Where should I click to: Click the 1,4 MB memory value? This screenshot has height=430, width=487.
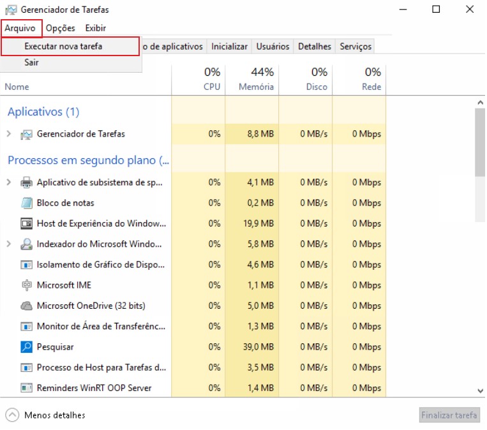[260, 388]
